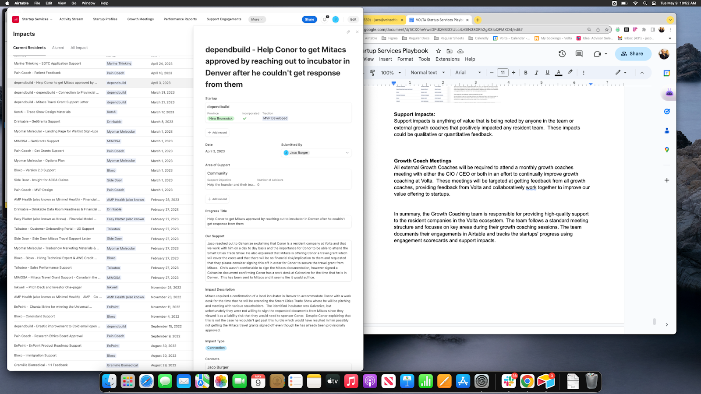
Task: Open Google Tasks in the Docs side panel
Action: click(667, 112)
